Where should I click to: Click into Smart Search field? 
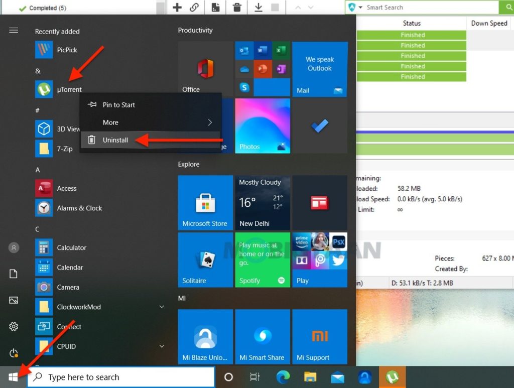click(431, 7)
